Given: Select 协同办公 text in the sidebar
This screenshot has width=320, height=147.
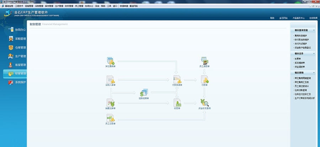Looking at the screenshot, I should (20, 30).
